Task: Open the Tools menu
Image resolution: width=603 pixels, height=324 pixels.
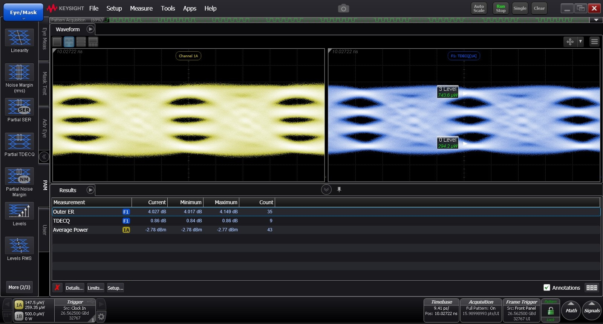Action: tap(168, 8)
